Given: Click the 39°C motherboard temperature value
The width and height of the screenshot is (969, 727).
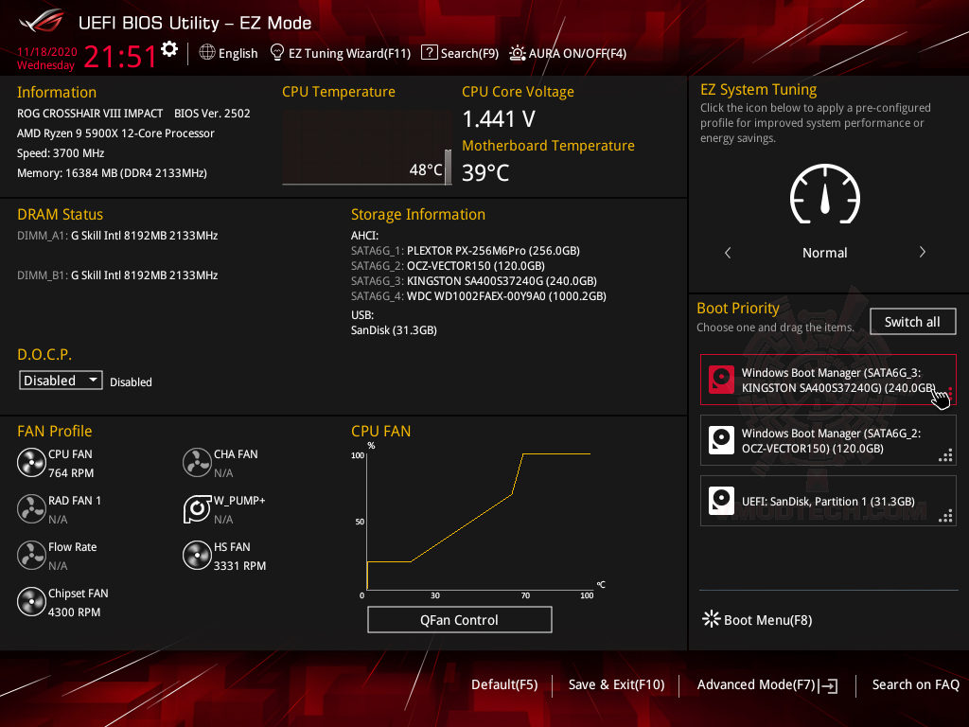Looking at the screenshot, I should click(485, 172).
